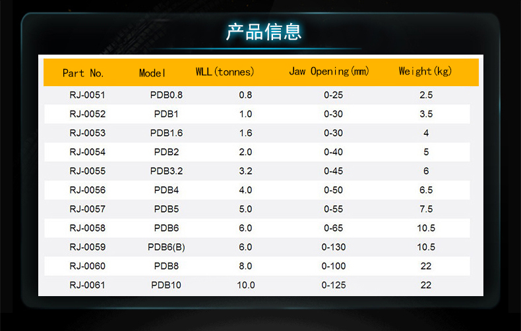521x331 pixels.
Task: Click the PDB8 model cell
Action: click(x=166, y=266)
